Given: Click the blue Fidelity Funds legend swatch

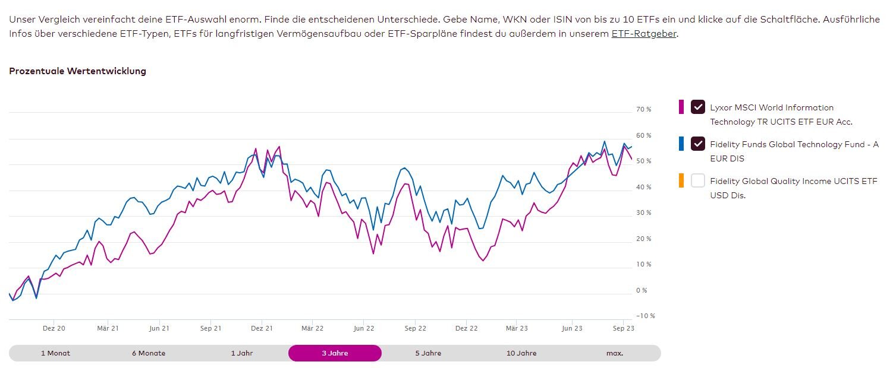Looking at the screenshot, I should tap(681, 144).
